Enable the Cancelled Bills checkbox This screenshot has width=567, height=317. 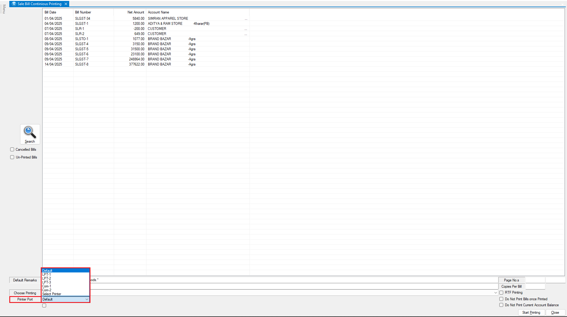click(x=12, y=150)
